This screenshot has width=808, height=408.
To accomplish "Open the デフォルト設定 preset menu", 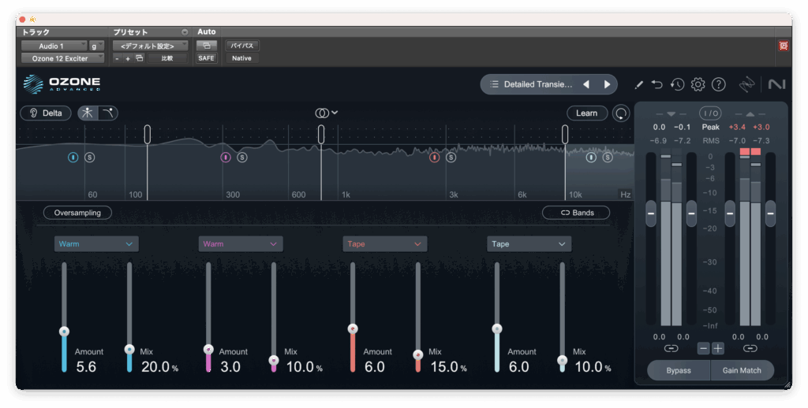I will (149, 46).
